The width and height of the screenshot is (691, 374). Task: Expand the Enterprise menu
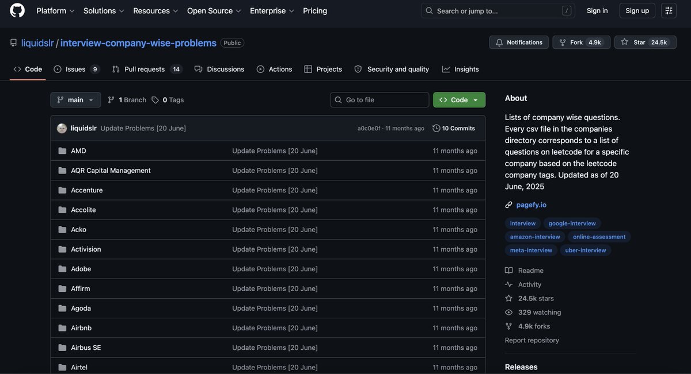point(272,10)
